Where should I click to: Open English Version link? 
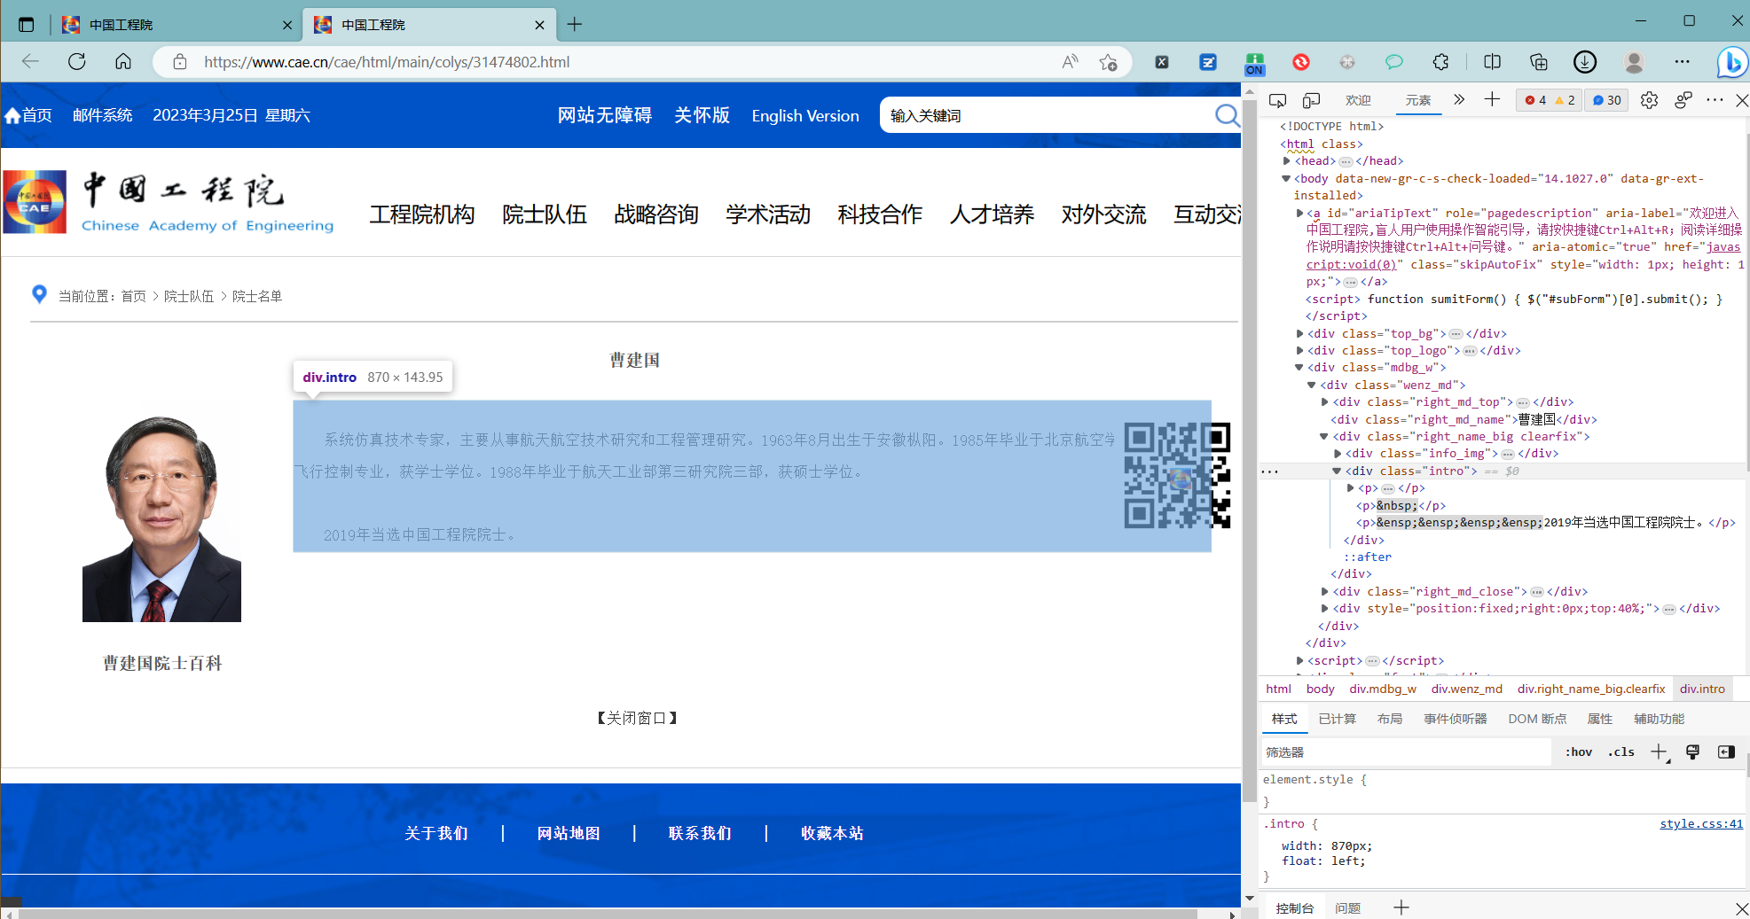805,116
